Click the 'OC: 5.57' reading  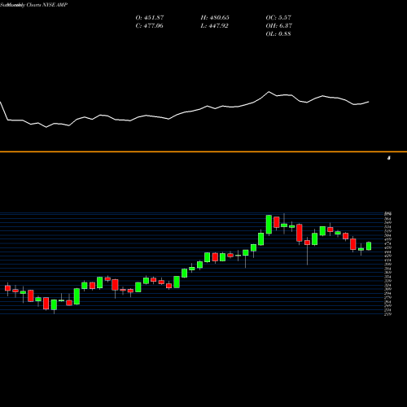coord(278,18)
